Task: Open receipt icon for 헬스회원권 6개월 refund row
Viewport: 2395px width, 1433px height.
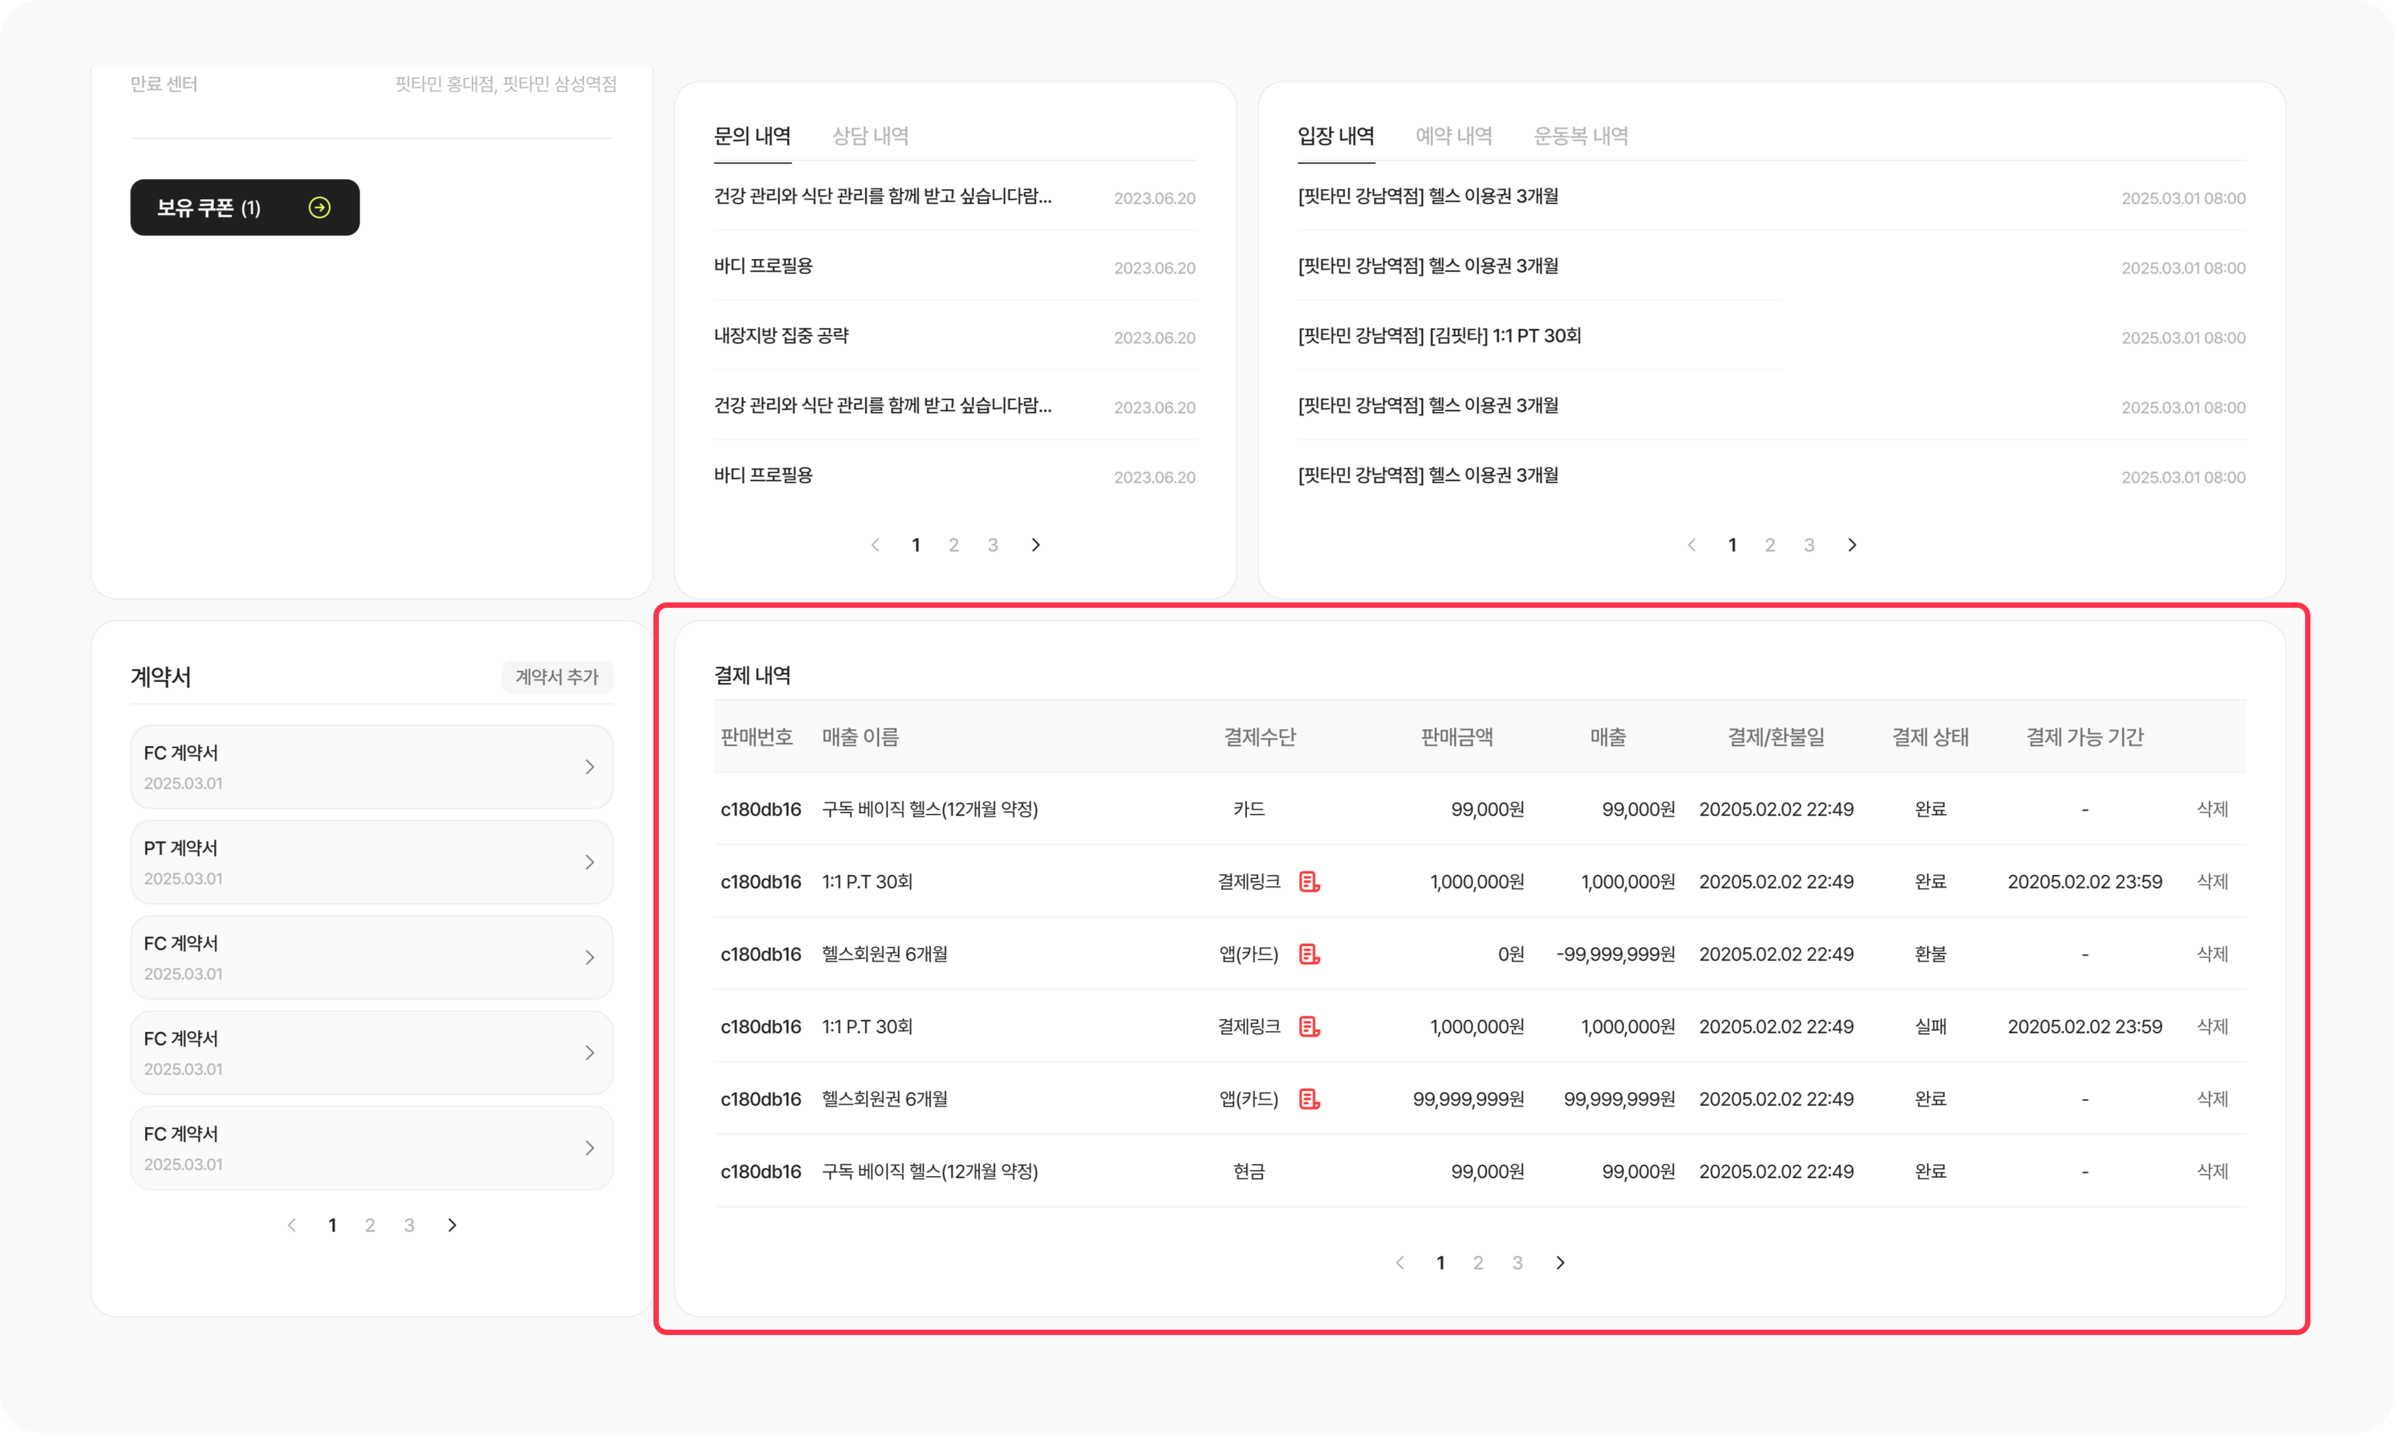Action: pos(1309,954)
